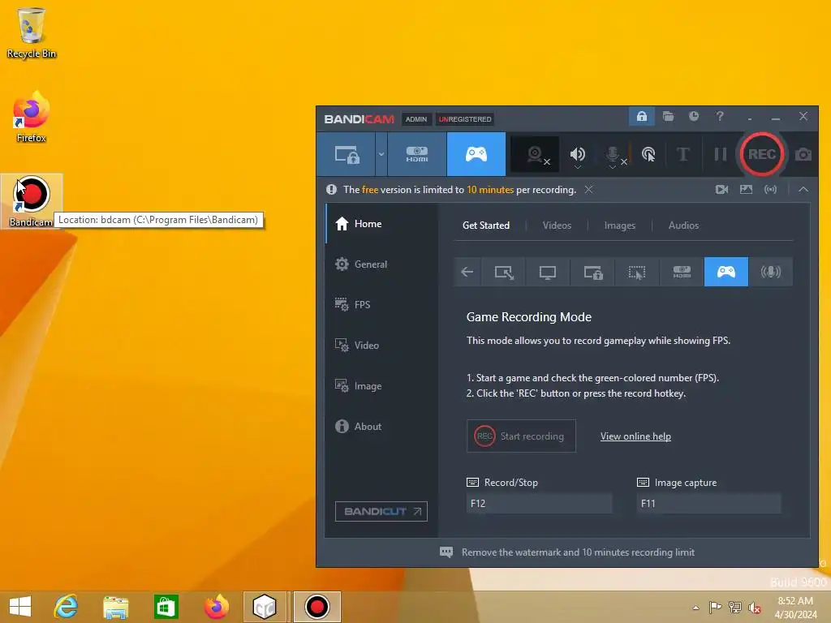Toggle microphone icon in toolbar
This screenshot has width=831, height=623.
tap(614, 154)
